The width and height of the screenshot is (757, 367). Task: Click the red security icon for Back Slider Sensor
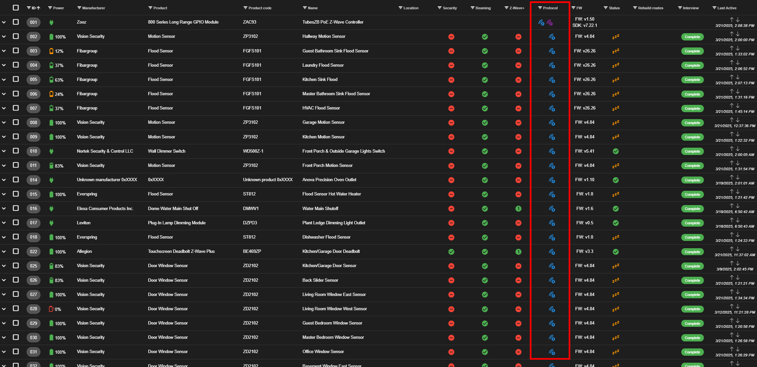pyautogui.click(x=451, y=280)
